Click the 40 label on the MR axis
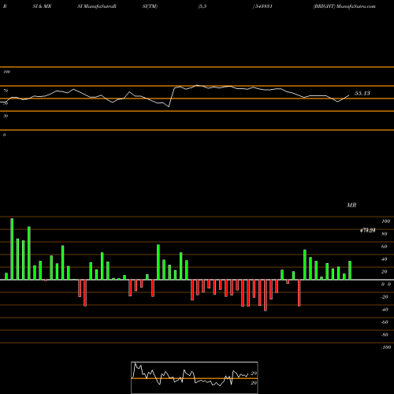This screenshot has width=394, height=394. click(x=385, y=259)
